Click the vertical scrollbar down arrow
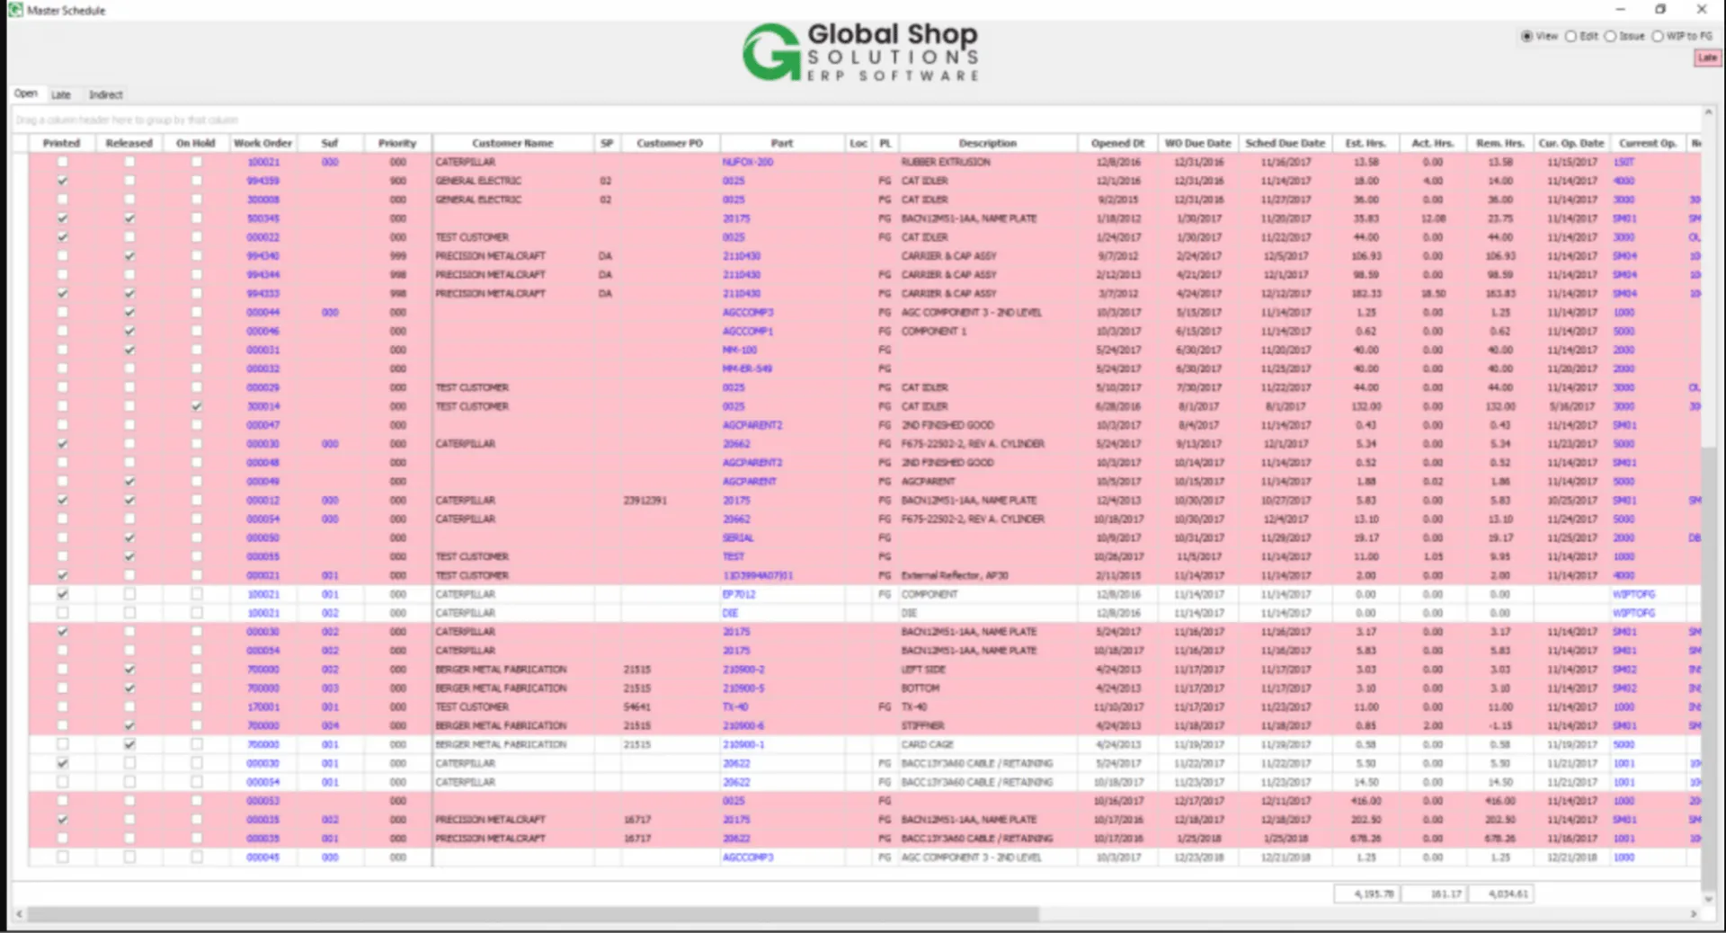This screenshot has width=1726, height=933. (1708, 898)
